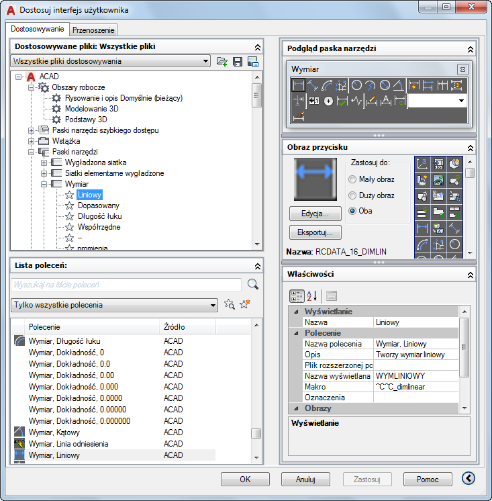Switch to the Przenoszenie tab
Screen dimensions: 492x501
[x=93, y=30]
